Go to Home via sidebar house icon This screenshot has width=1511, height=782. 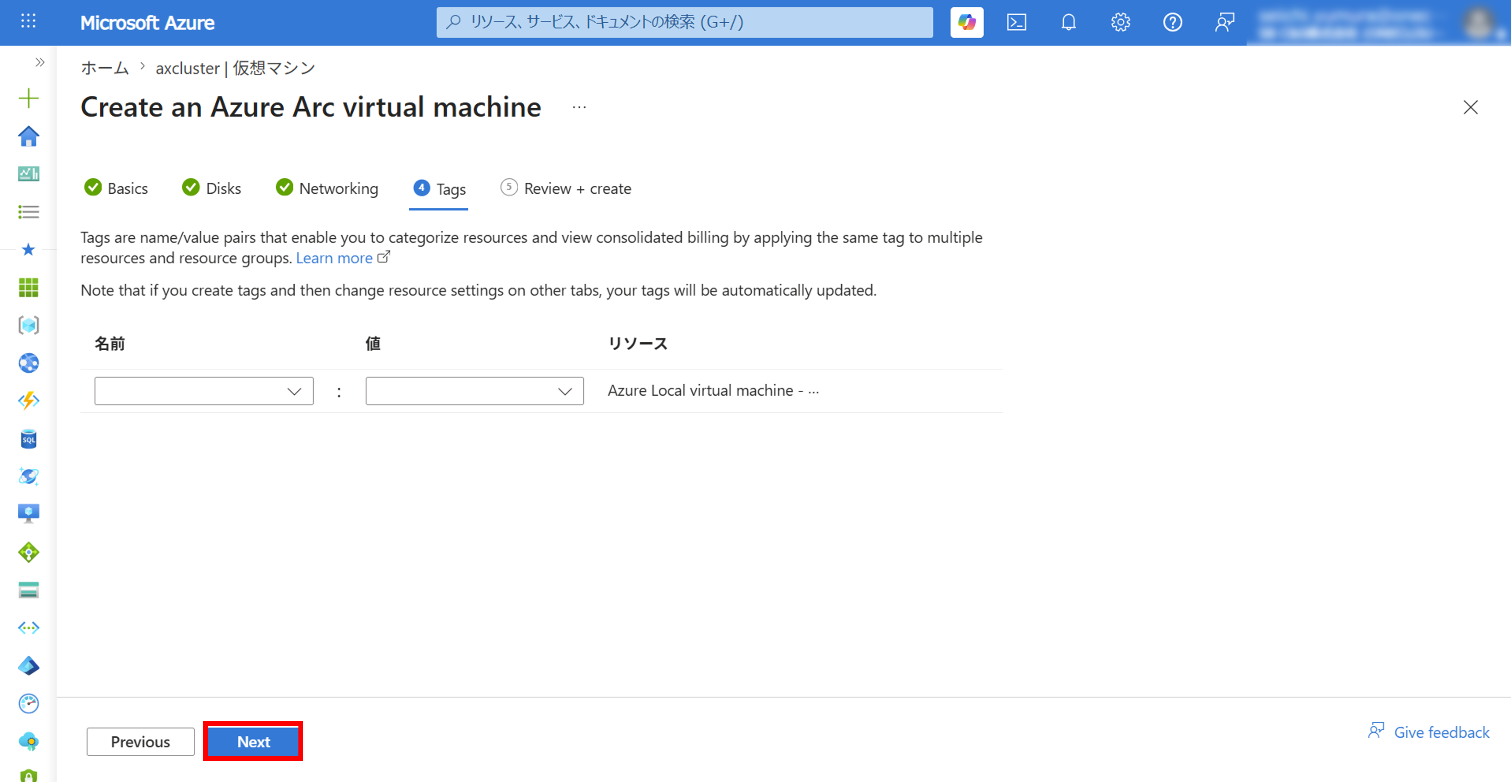tap(28, 136)
